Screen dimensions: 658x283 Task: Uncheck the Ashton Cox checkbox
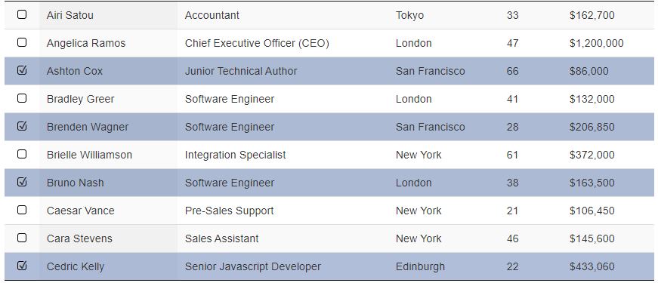[x=22, y=70]
